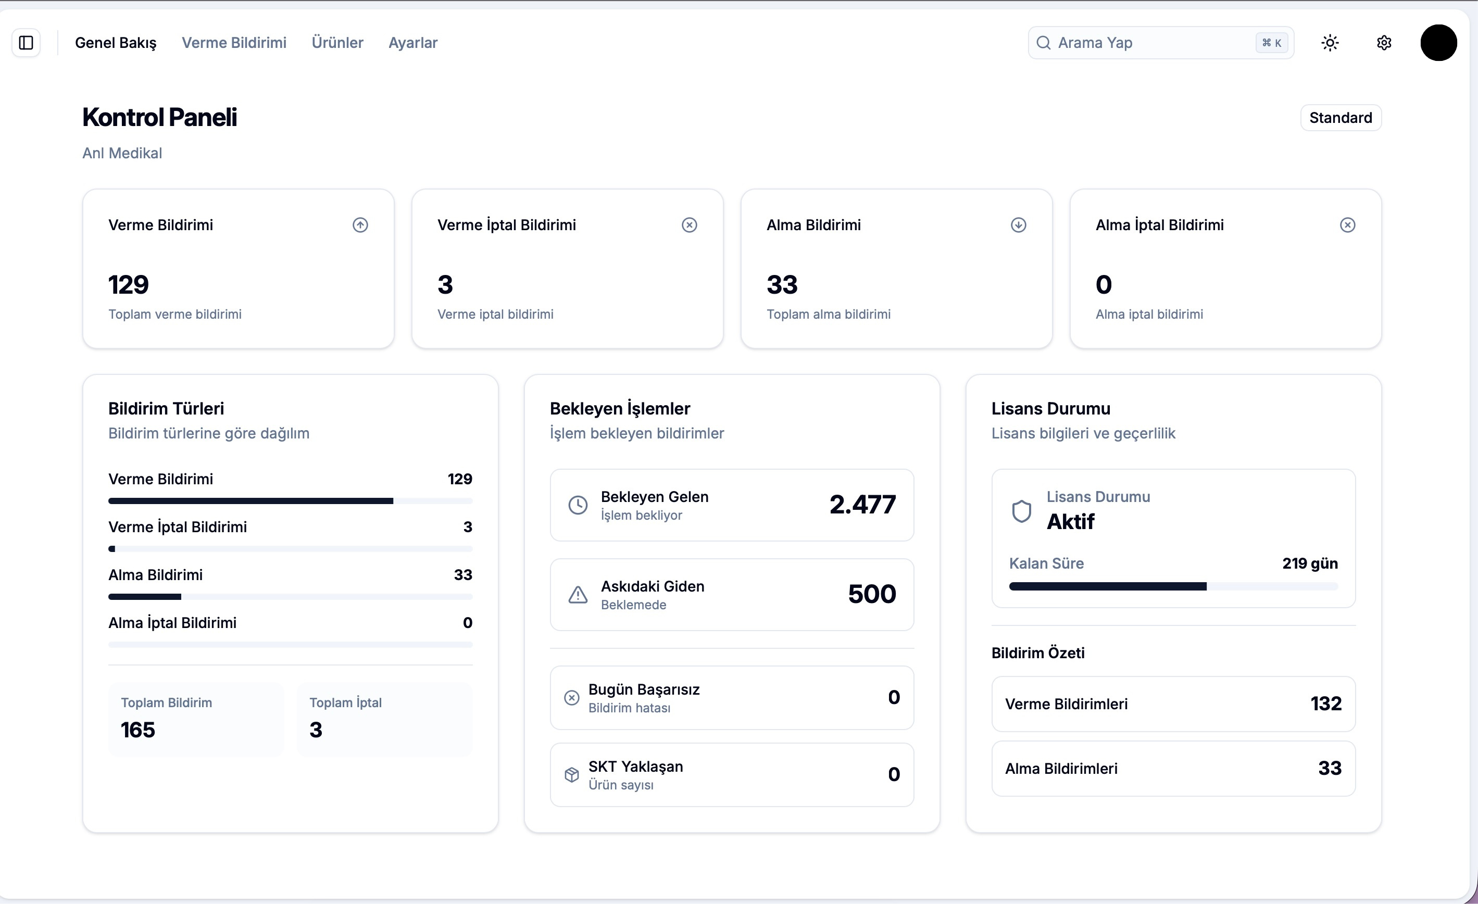Viewport: 1478px width, 904px height.
Task: Switch to the Ayarlar tab
Action: click(x=412, y=43)
